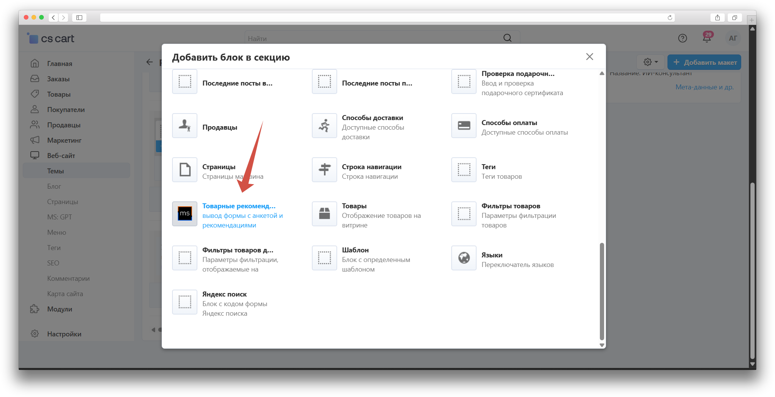775x397 pixels.
Task: Pick the Способы доставки running-man icon
Action: coord(324,126)
